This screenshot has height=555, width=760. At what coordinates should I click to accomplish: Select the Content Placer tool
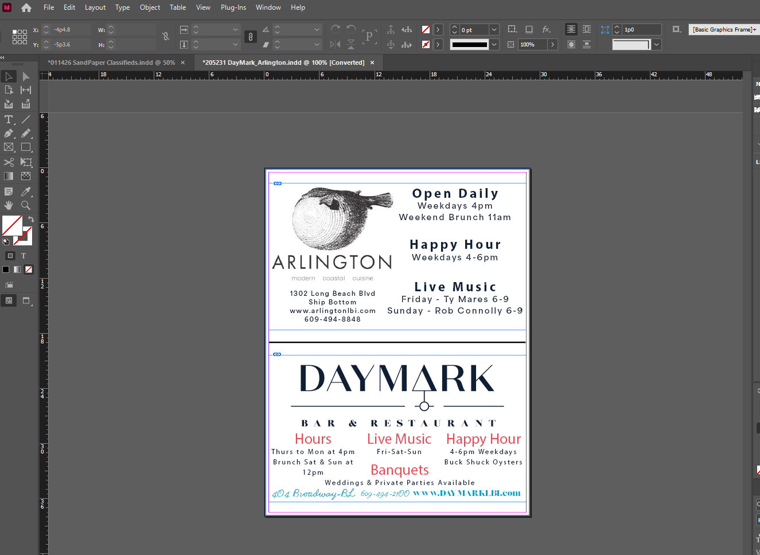coord(26,104)
